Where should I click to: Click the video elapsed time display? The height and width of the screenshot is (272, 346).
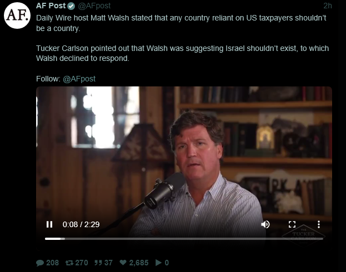coord(81,224)
